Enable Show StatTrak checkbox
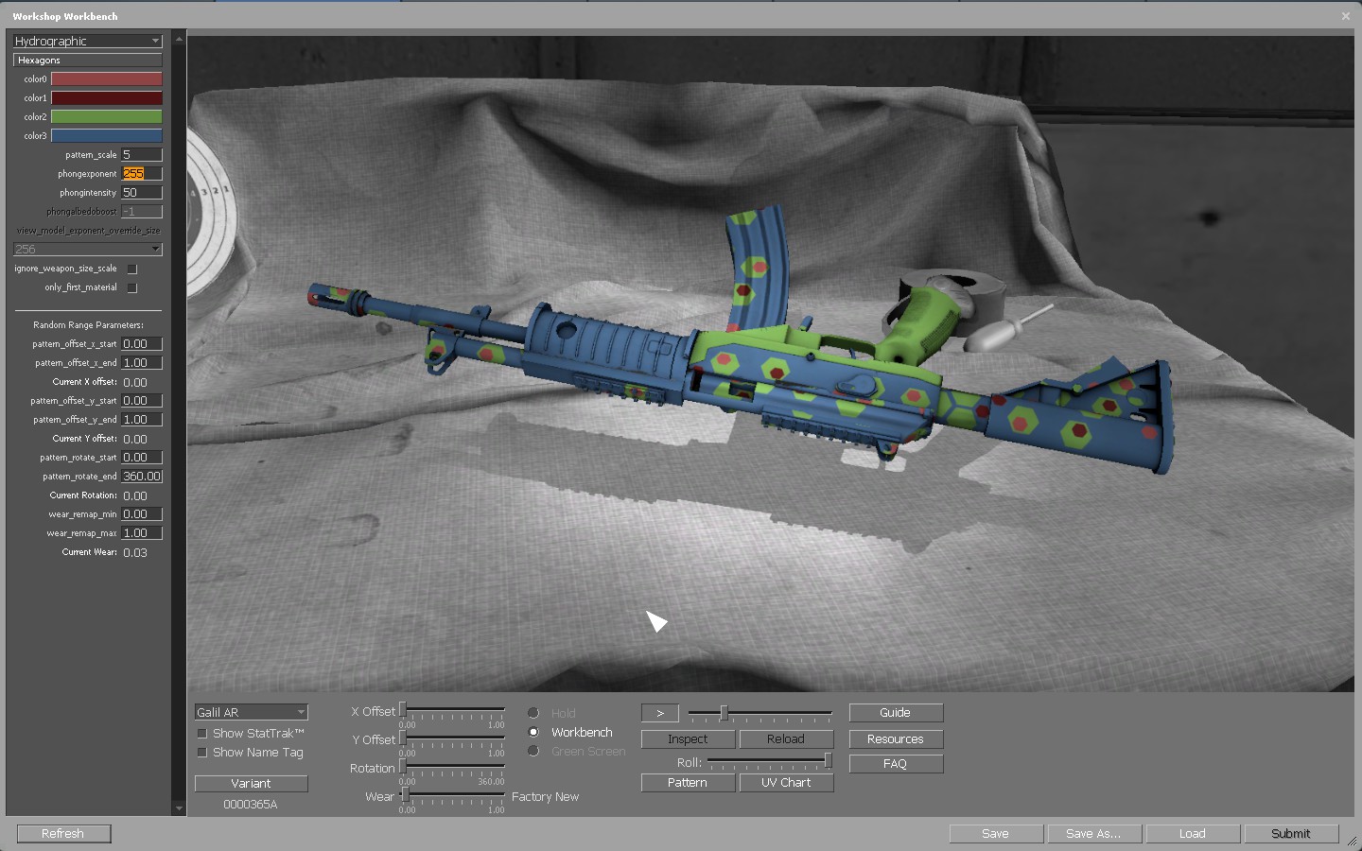Image resolution: width=1362 pixels, height=851 pixels. pos(201,733)
